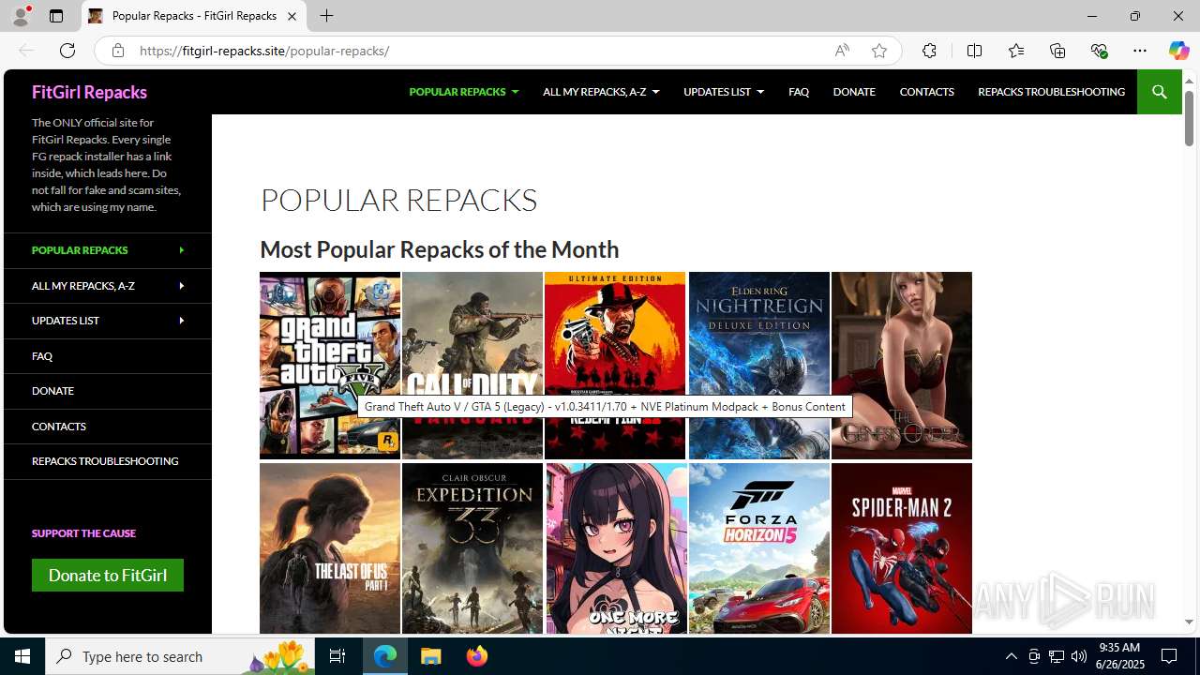Viewport: 1200px width, 675px height.
Task: Open tab actions menu icon
Action: (56, 16)
